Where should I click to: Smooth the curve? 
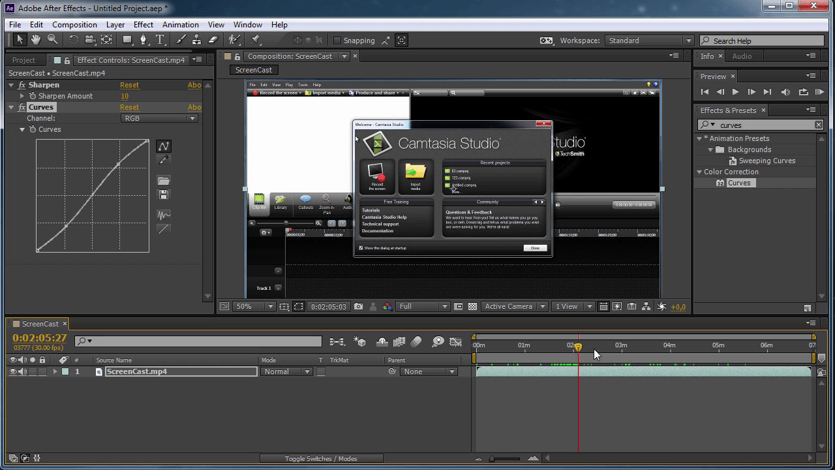[164, 215]
